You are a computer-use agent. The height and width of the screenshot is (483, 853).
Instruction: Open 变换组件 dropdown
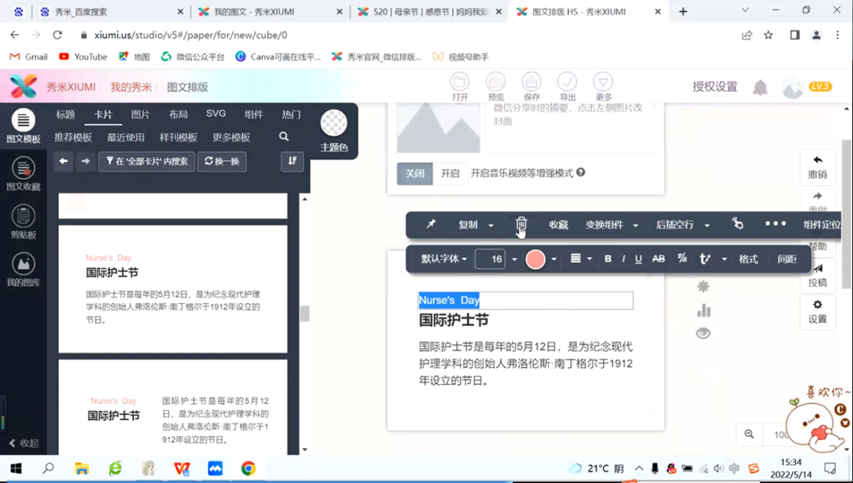click(612, 224)
